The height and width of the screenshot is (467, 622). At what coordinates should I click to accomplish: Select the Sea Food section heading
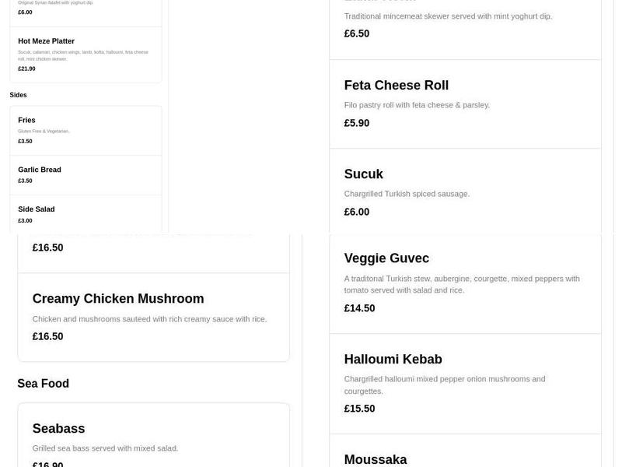pyautogui.click(x=44, y=383)
